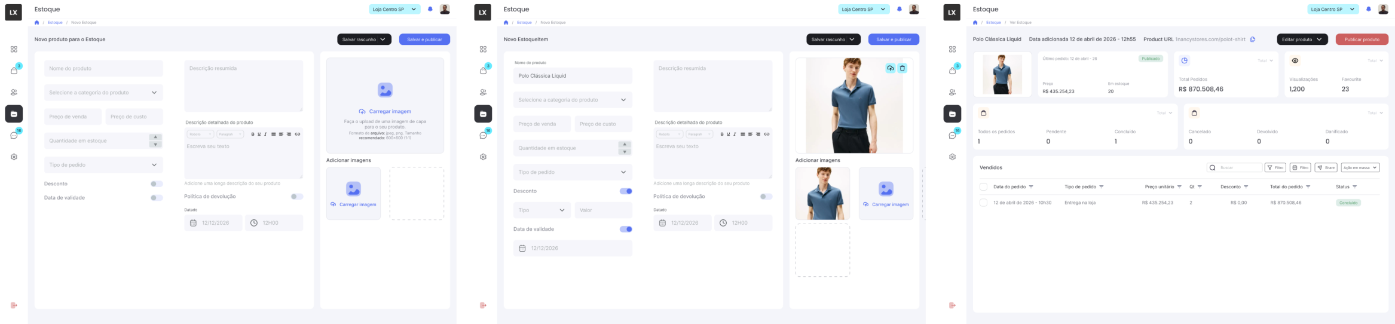
Task: Open Loja Centro SP selector in left screen
Action: point(395,9)
